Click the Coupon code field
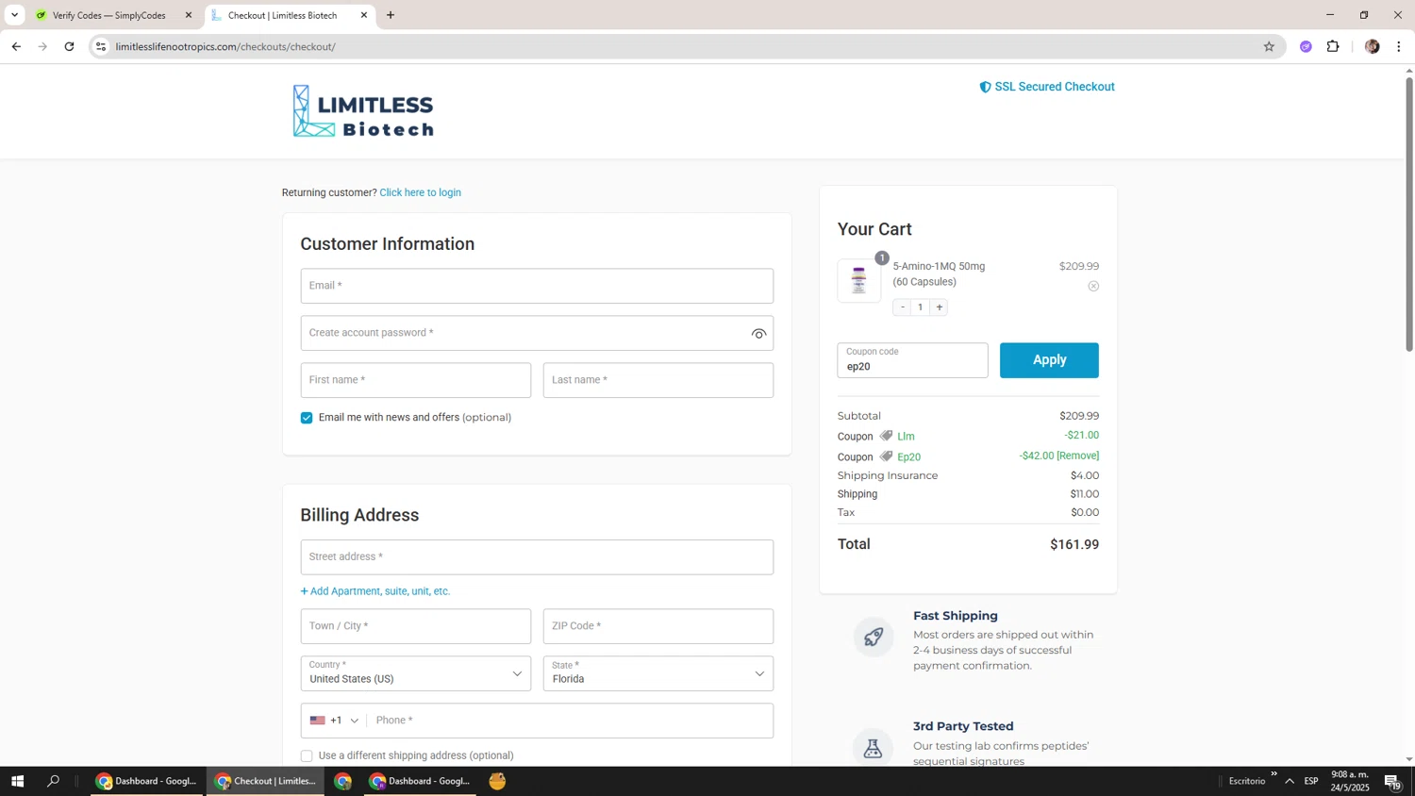The image size is (1415, 796). 912,360
